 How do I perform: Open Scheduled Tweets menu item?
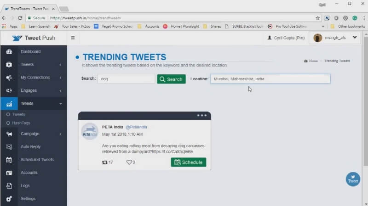click(x=37, y=160)
